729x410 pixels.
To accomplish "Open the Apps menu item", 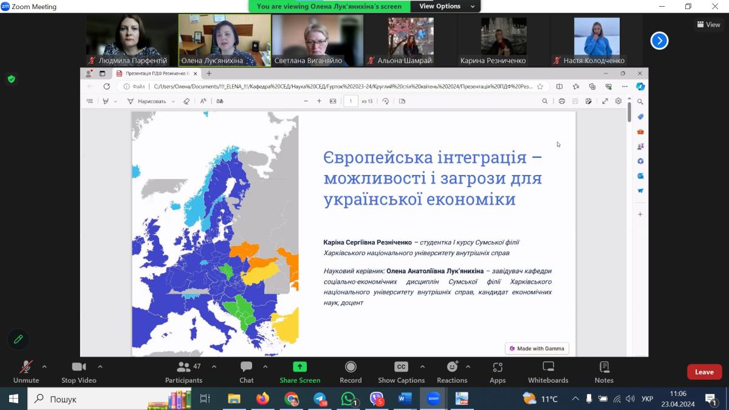I will (498, 372).
